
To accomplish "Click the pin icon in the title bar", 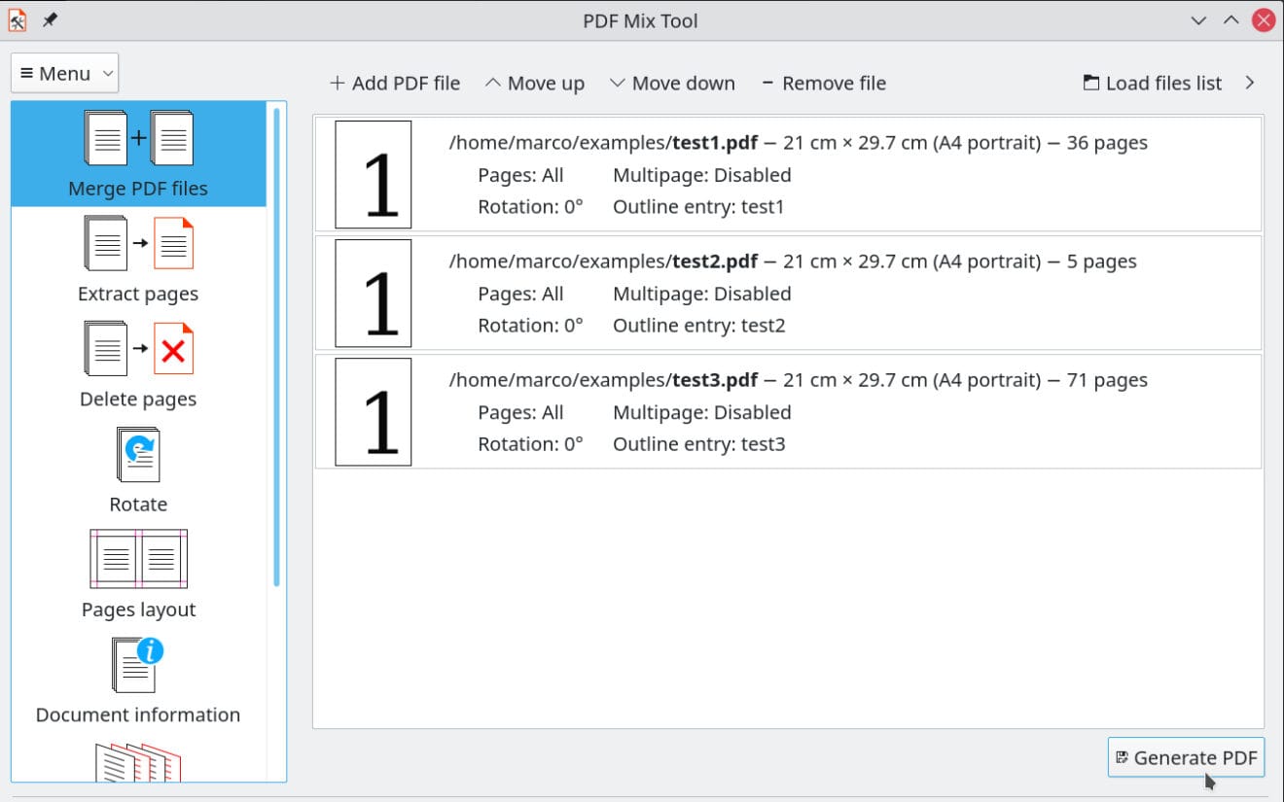I will tap(49, 19).
